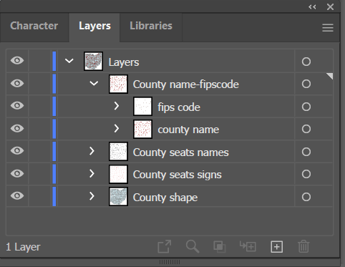Viewport: 345px width, 267px height.
Task: Click target circle for County shape
Action: [x=306, y=197]
